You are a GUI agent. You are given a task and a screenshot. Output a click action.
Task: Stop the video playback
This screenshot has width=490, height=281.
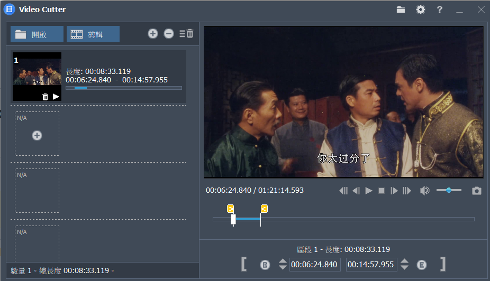382,191
